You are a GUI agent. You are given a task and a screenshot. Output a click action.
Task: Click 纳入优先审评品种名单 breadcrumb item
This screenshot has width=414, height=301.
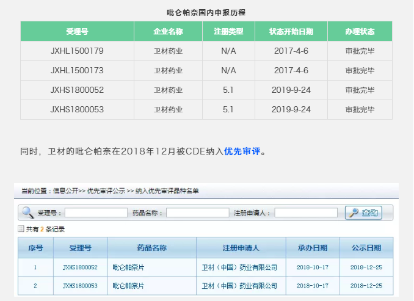tap(163, 191)
